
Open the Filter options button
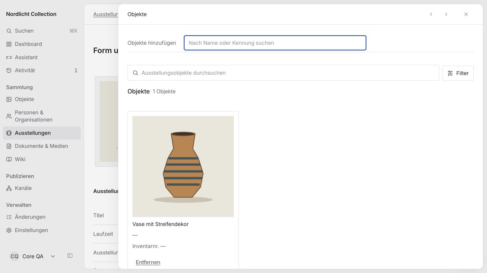(x=458, y=73)
